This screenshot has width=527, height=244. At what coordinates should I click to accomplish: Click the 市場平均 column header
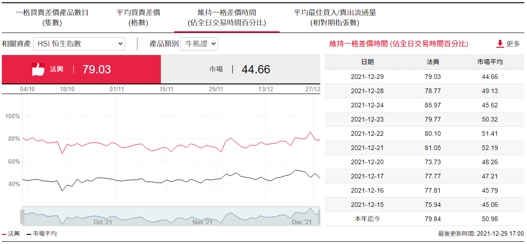(490, 62)
